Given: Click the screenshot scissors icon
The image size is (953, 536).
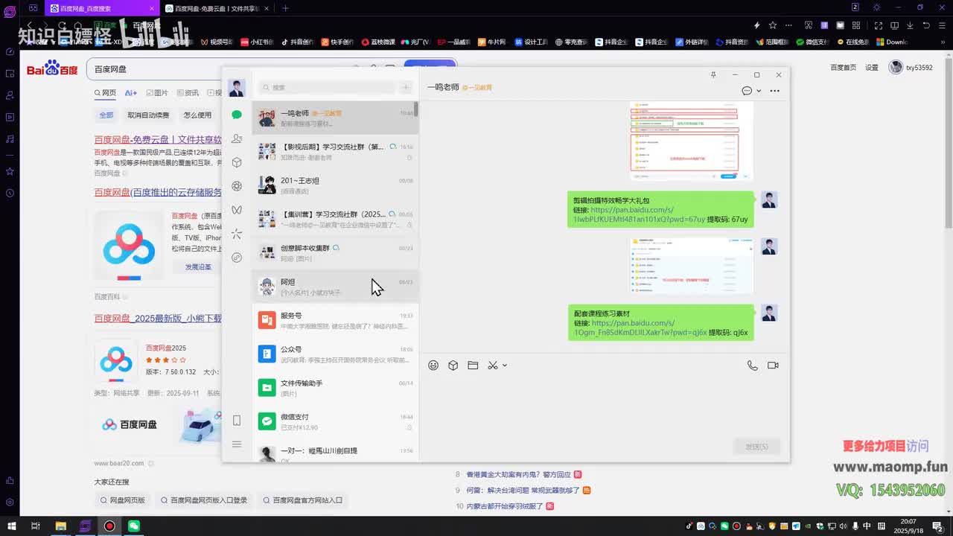Looking at the screenshot, I should [x=492, y=366].
